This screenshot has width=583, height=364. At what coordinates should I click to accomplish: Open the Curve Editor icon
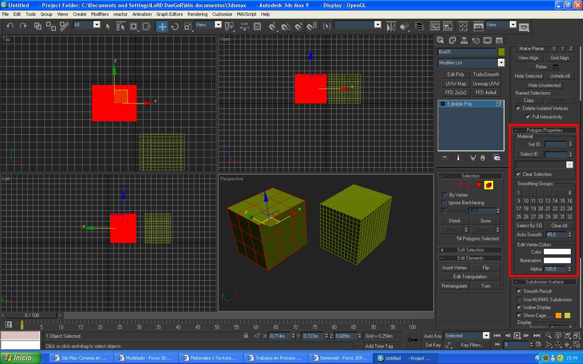(x=435, y=27)
